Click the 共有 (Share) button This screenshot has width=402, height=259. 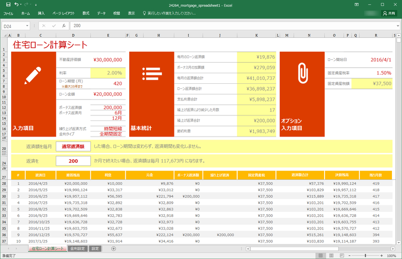(389, 14)
